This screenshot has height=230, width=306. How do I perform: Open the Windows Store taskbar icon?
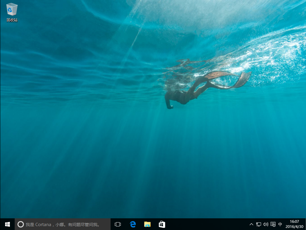coord(162,224)
